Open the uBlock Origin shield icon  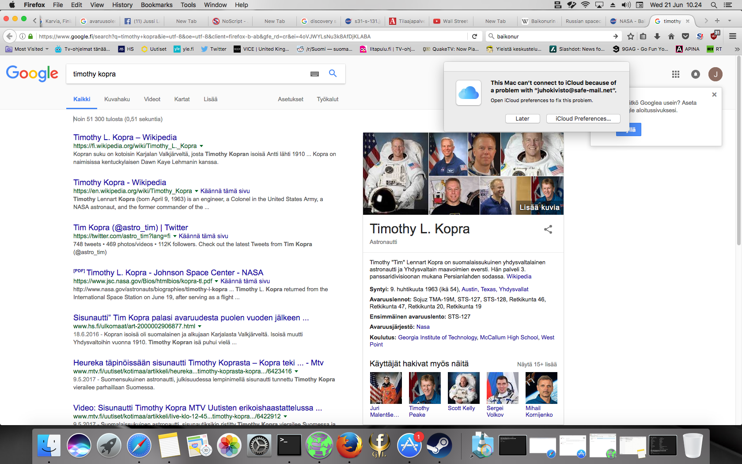pyautogui.click(x=714, y=36)
